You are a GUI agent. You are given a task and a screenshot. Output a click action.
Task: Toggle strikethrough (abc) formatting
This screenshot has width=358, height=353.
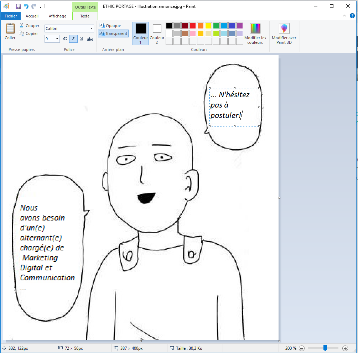tap(90, 39)
